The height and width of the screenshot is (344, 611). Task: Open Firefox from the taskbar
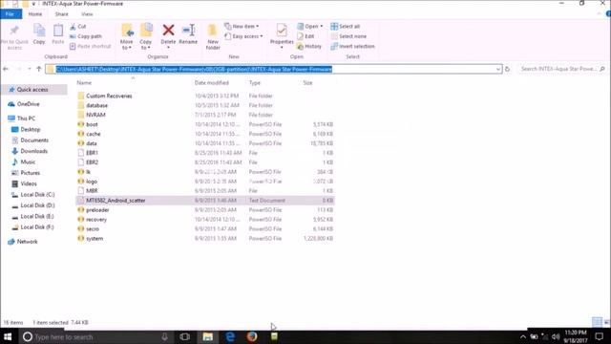point(252,336)
